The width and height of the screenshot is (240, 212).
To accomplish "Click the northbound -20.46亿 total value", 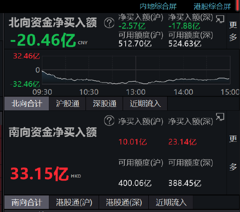I will (x=43, y=40).
